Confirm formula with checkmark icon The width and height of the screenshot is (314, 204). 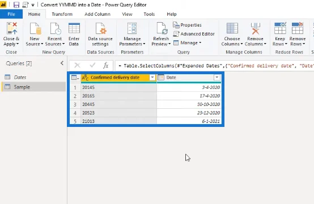point(92,65)
